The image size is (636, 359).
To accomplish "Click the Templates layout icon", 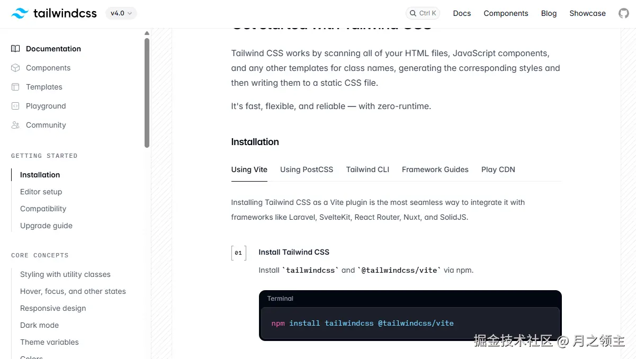I will [15, 87].
